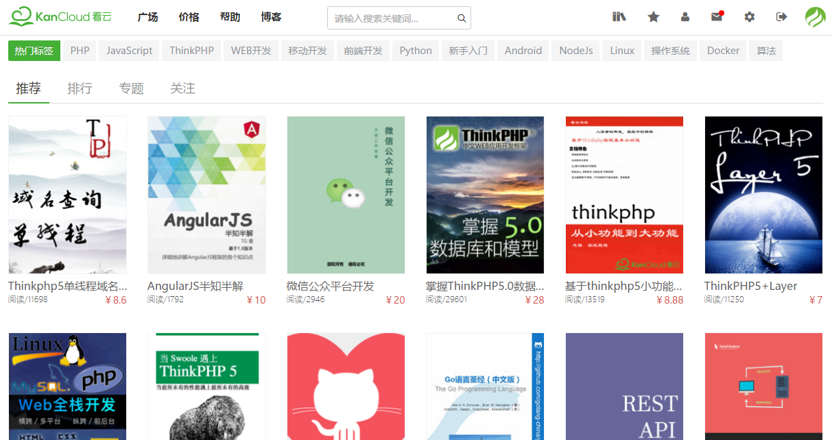Open the REST API purple cover
The image size is (832, 440).
click(x=624, y=387)
